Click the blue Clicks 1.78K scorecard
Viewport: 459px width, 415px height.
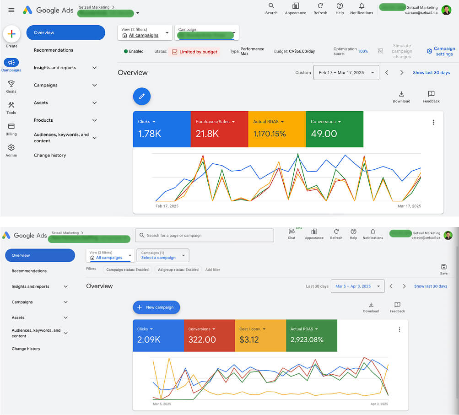click(x=162, y=129)
